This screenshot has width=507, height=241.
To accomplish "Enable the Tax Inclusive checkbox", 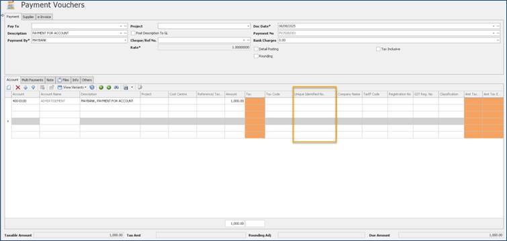I will [x=378, y=49].
